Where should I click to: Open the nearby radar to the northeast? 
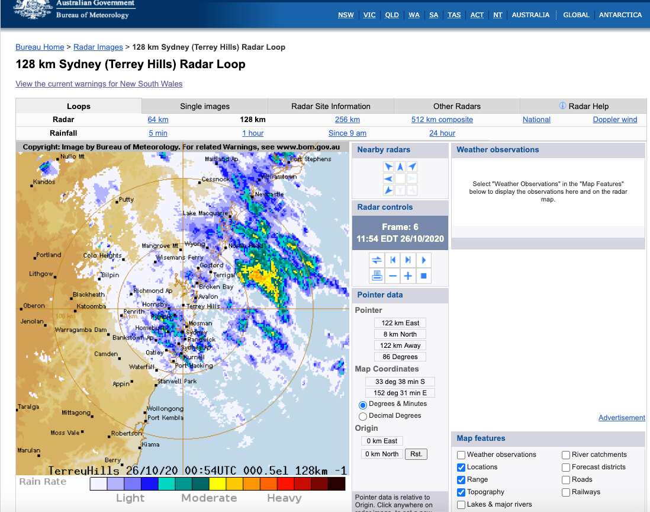point(411,167)
